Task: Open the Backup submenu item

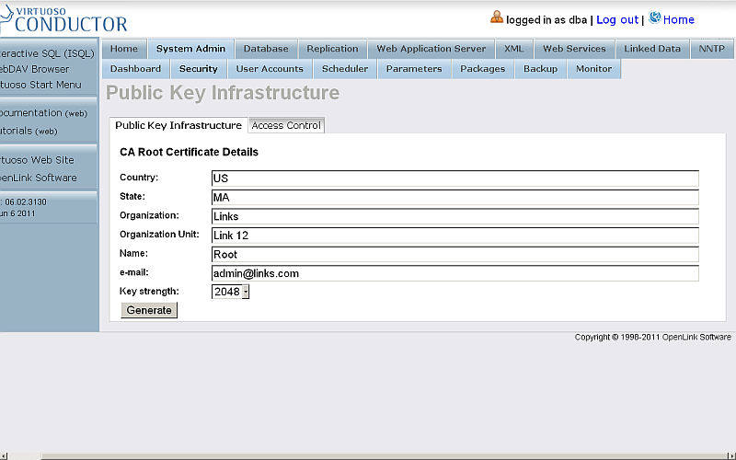Action: point(540,69)
